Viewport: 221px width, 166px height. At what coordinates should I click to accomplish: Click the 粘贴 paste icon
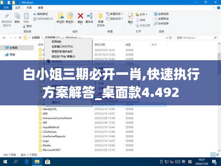tap(26, 16)
